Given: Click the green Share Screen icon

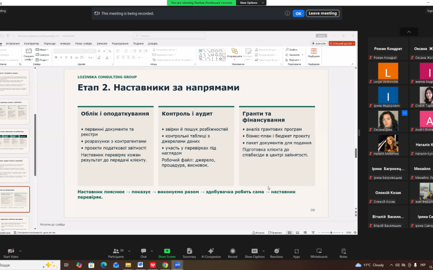Looking at the screenshot, I should 167,251.
